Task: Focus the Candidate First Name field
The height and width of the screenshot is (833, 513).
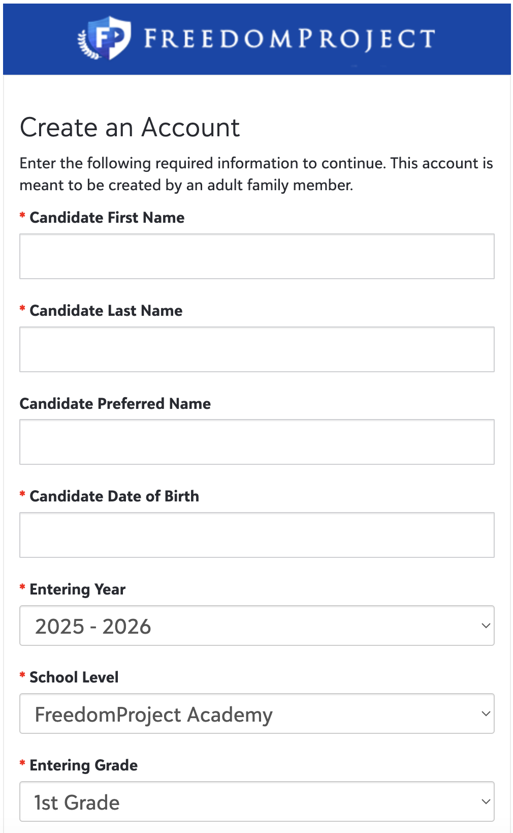Action: (256, 256)
